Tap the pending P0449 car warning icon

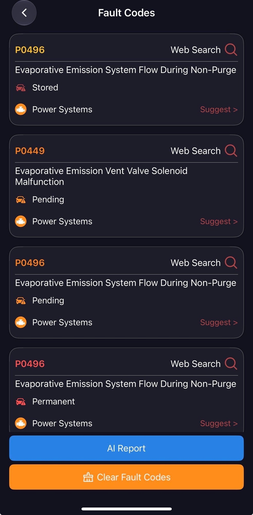(x=21, y=200)
